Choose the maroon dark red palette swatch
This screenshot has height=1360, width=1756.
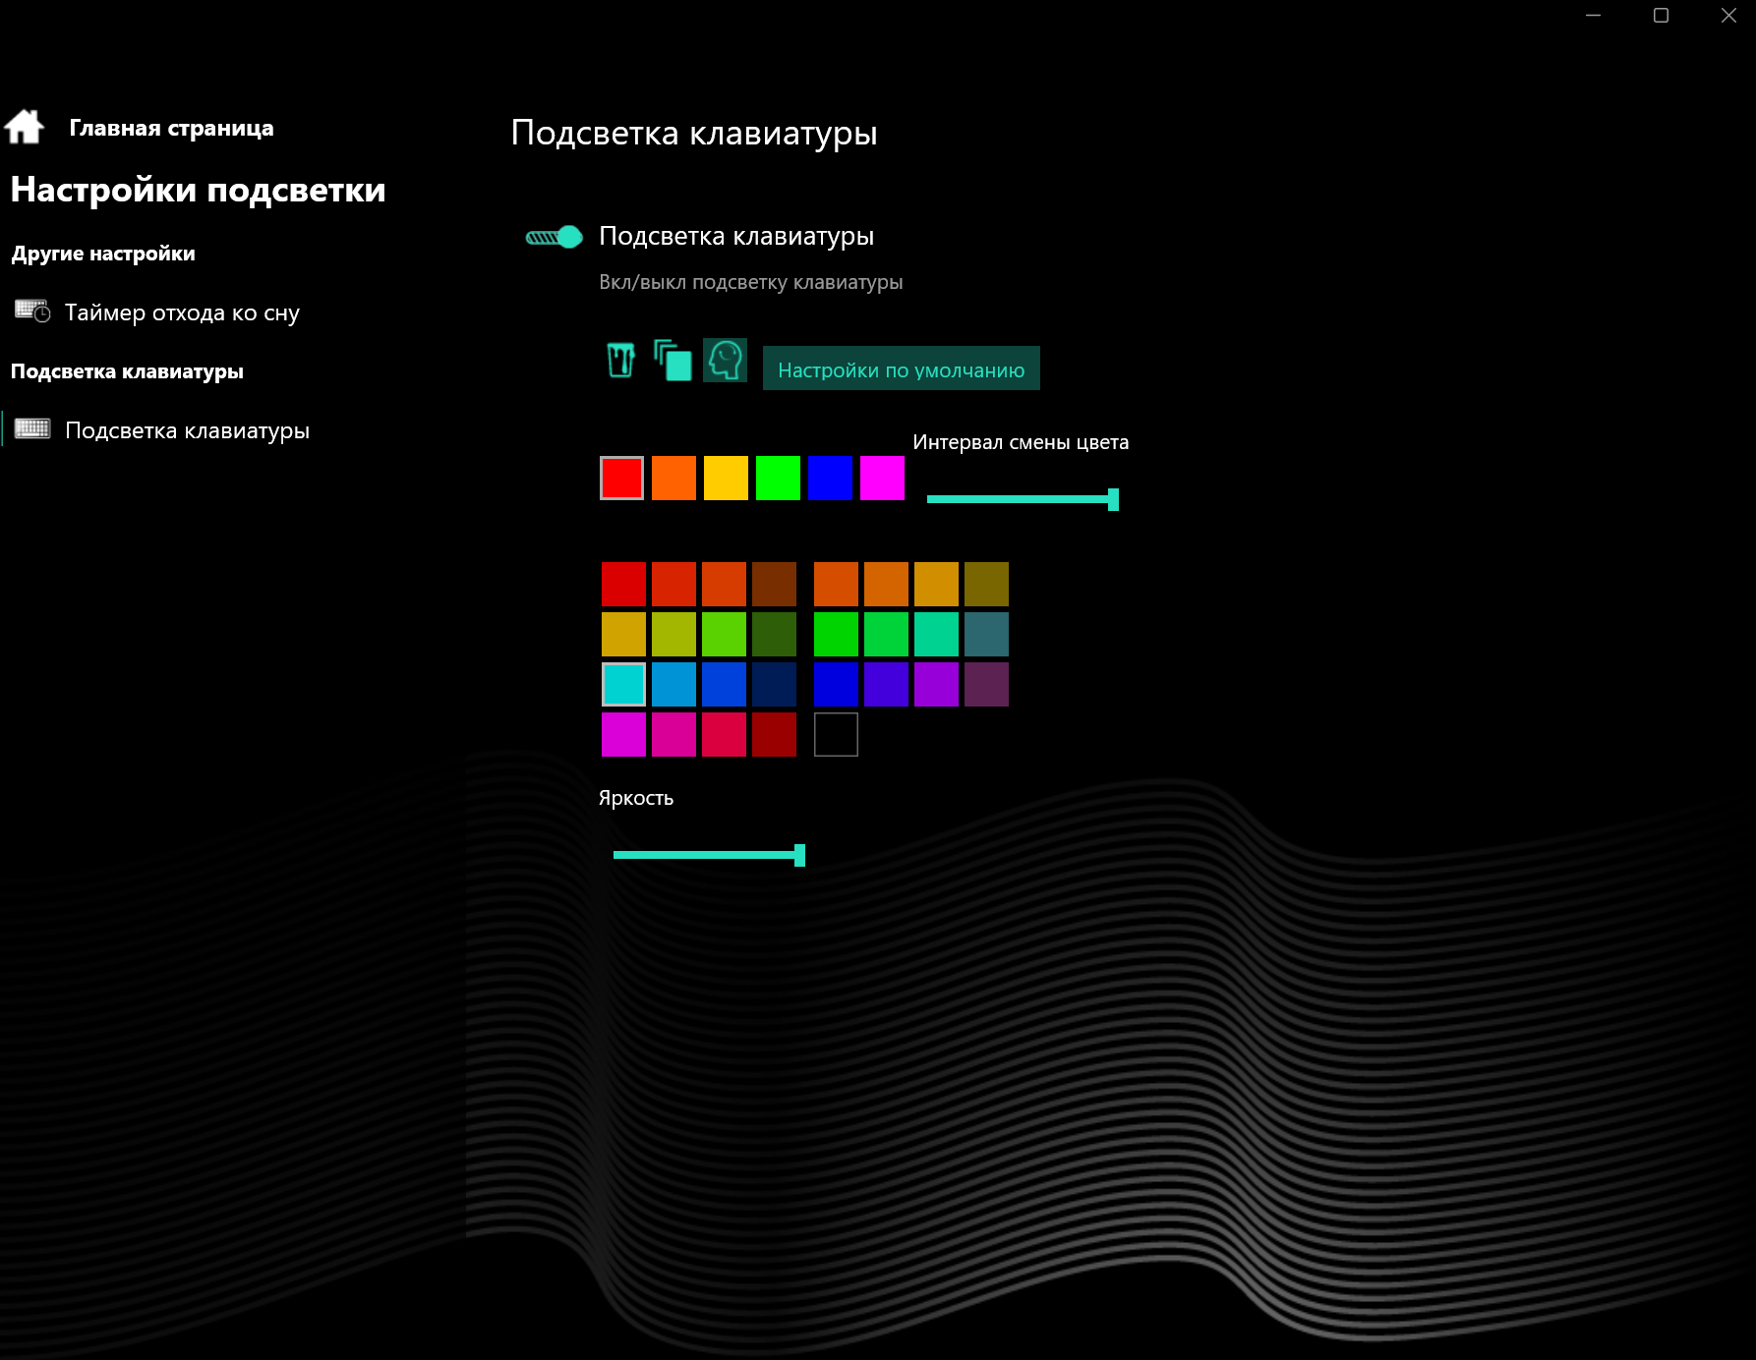[x=775, y=734]
